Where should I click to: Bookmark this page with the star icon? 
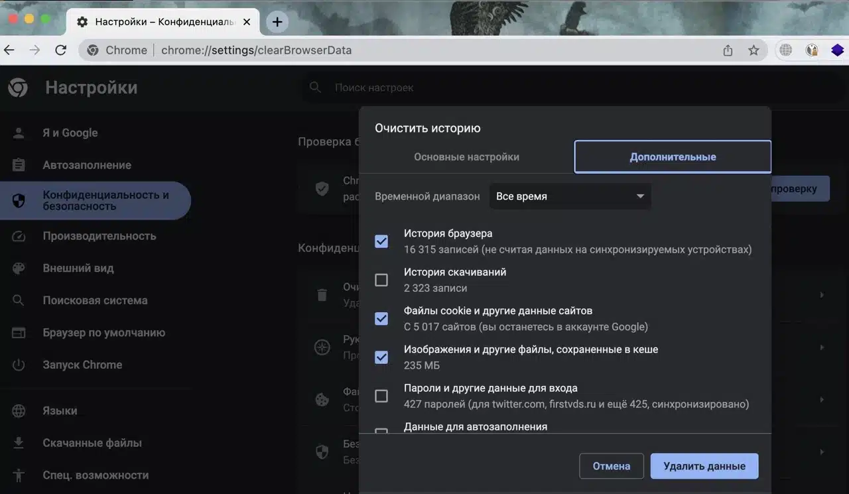point(753,50)
